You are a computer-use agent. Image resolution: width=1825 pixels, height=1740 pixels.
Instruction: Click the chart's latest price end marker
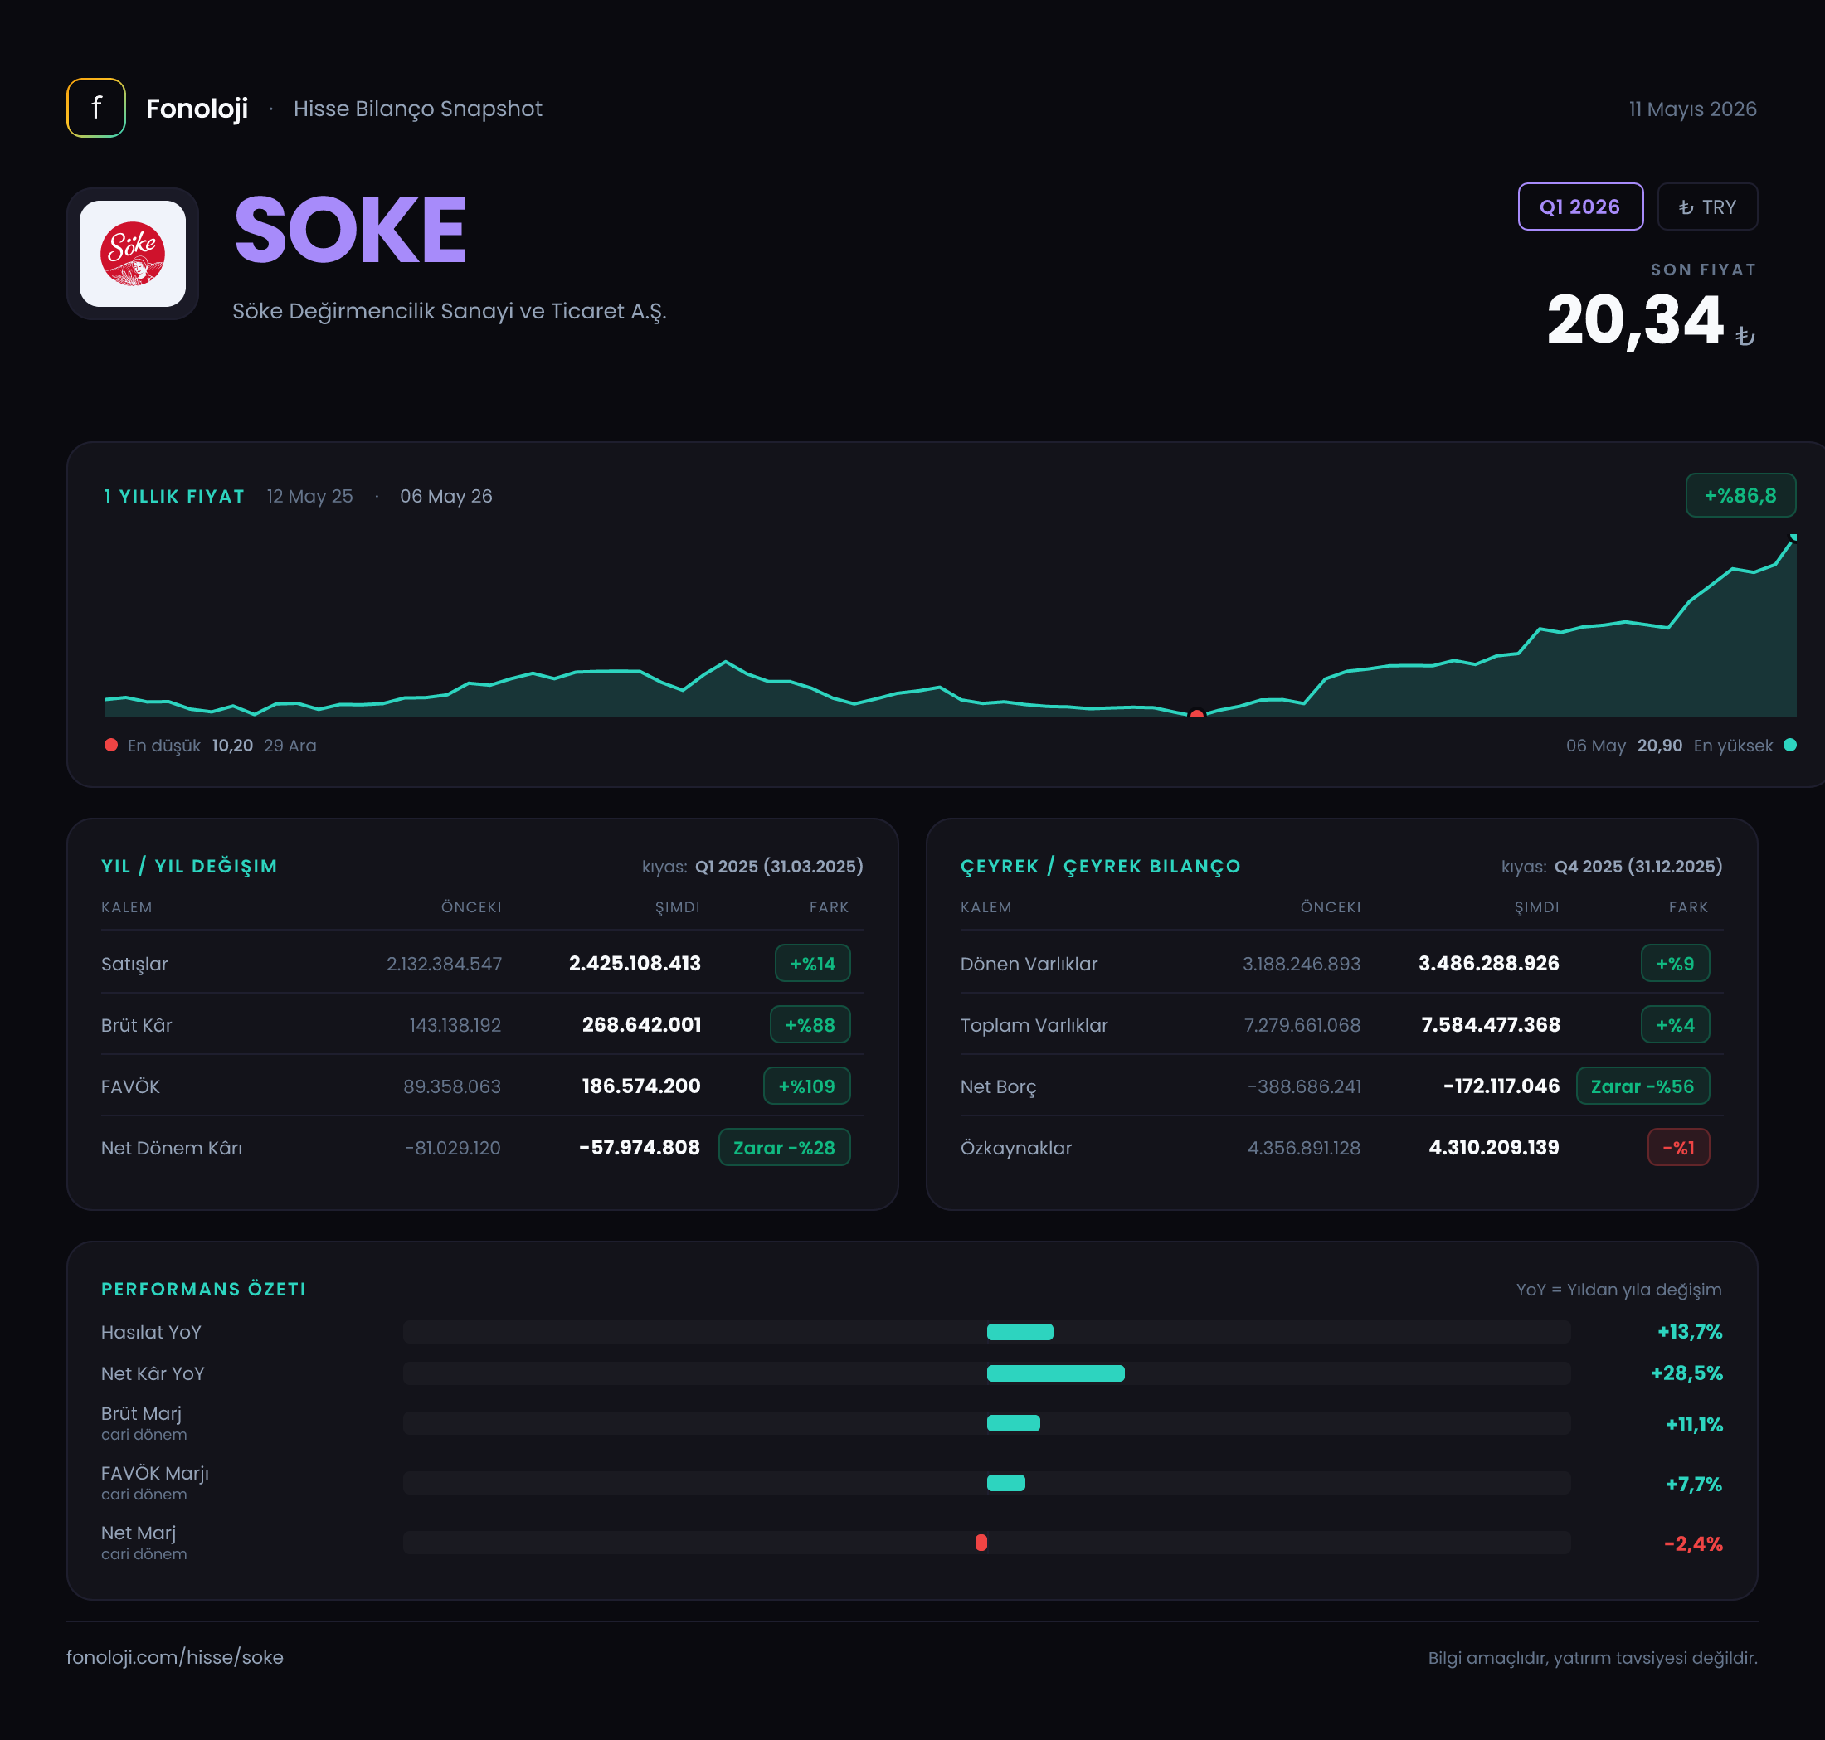(1793, 537)
